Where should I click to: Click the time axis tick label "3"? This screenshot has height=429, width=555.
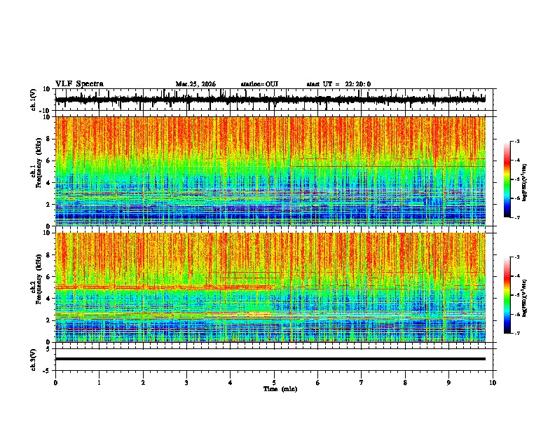point(186,383)
